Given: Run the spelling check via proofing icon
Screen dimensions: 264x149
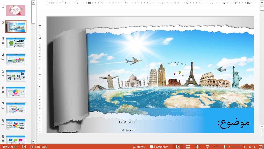Looking at the screenshot, I should coord(24,147).
